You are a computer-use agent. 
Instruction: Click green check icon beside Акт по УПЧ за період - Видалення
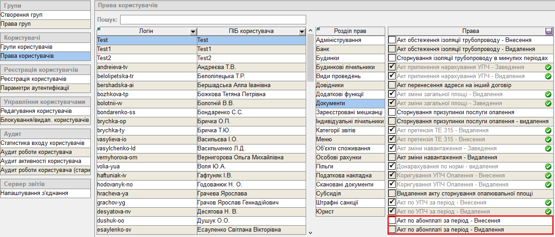click(548, 212)
